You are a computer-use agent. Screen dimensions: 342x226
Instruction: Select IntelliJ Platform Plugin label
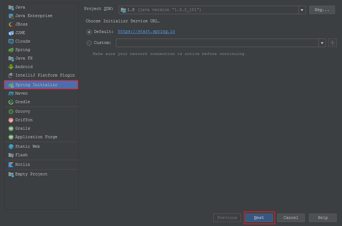point(45,75)
